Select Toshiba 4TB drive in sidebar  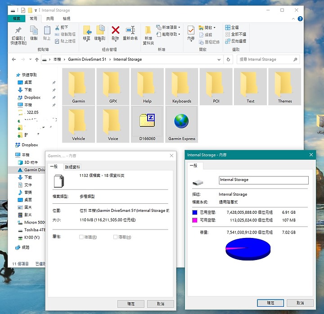click(31, 230)
